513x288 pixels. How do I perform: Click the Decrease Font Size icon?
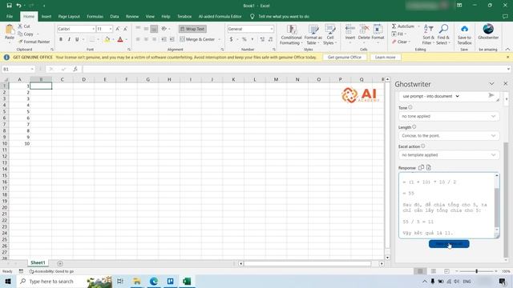click(x=125, y=29)
